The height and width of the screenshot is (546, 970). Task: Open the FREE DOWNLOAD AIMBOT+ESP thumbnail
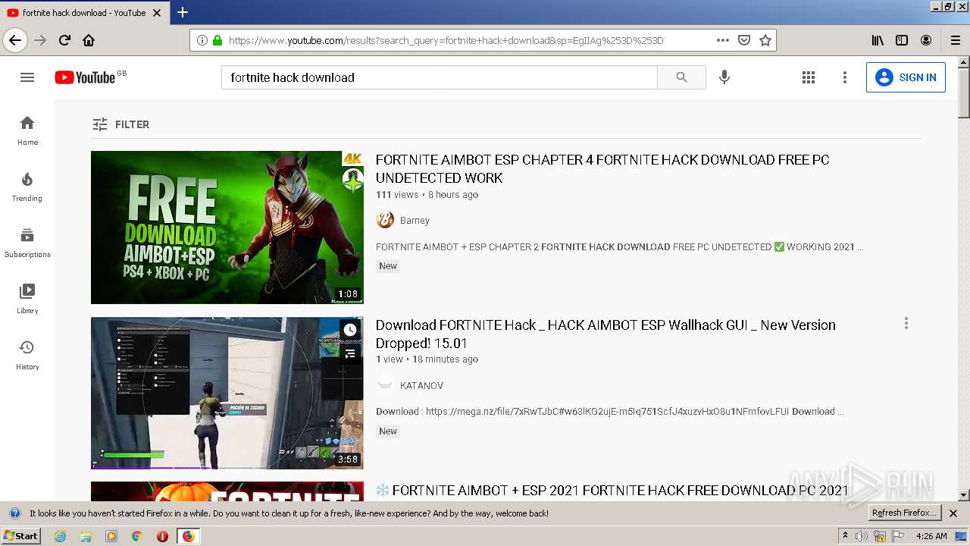(x=227, y=227)
